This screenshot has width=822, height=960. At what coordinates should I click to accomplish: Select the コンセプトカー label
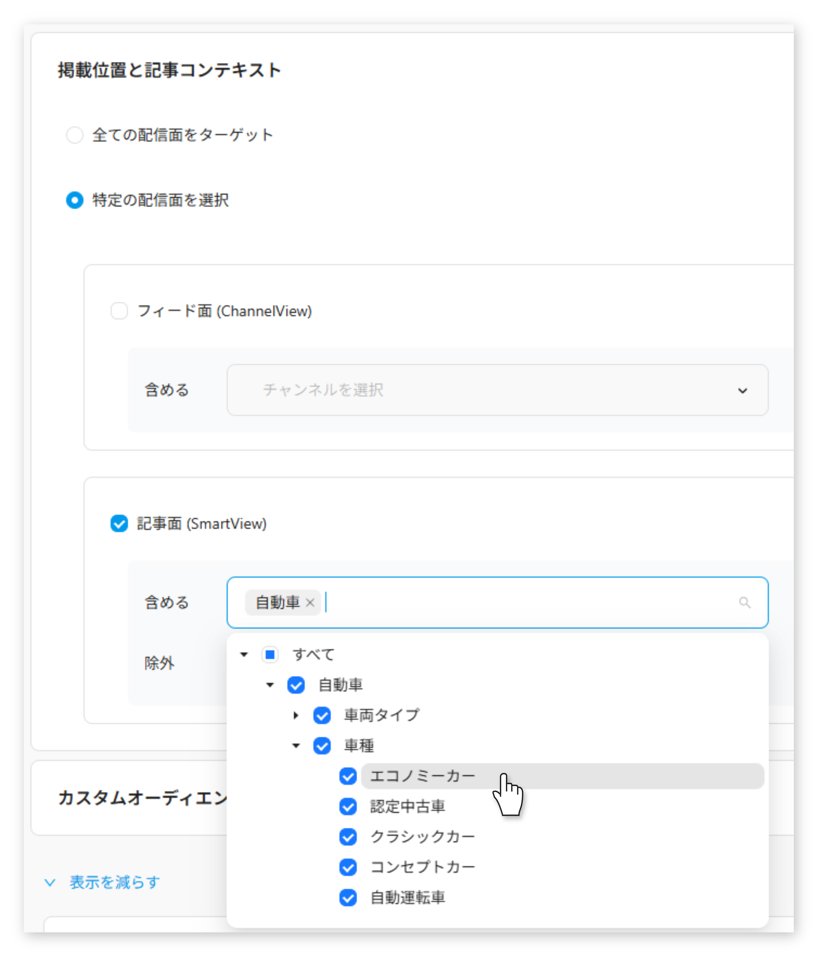[x=422, y=867]
